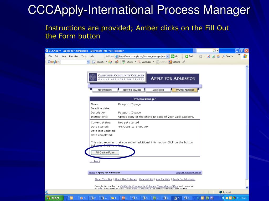The image size is (269, 201).
Task: Open the footer About This Site link
Action: point(103,179)
